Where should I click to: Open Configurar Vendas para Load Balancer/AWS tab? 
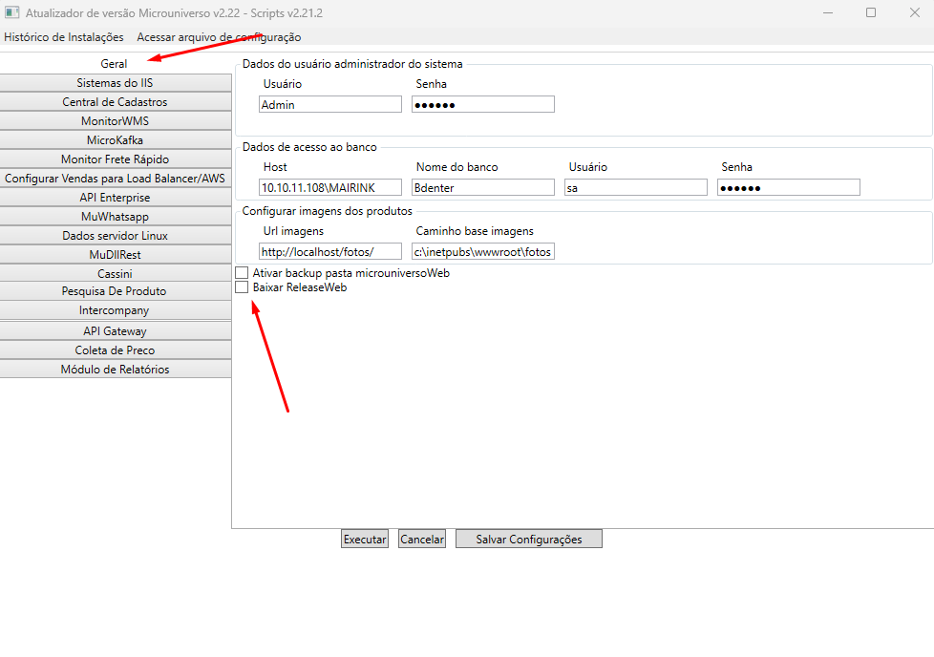click(x=115, y=179)
